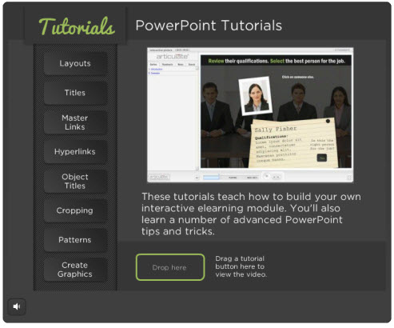Open the elearning module preview thumbnail
The height and width of the screenshot is (328, 394).
point(250,115)
